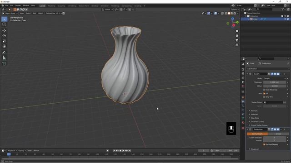Enable the Even Thickness checkbox
The width and height of the screenshot is (291, 163).
[264, 90]
